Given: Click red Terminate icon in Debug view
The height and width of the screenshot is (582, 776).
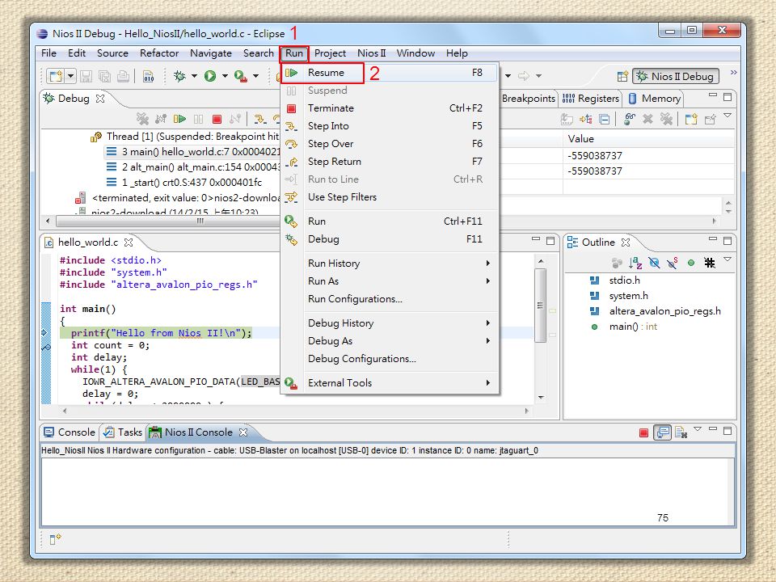Looking at the screenshot, I should point(217,119).
